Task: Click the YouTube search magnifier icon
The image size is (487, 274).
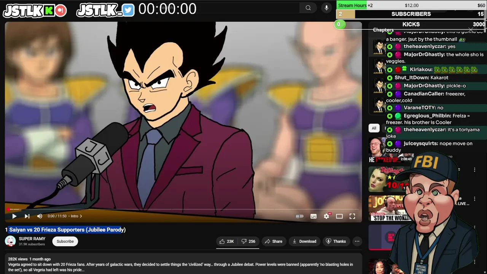Action: [x=308, y=8]
